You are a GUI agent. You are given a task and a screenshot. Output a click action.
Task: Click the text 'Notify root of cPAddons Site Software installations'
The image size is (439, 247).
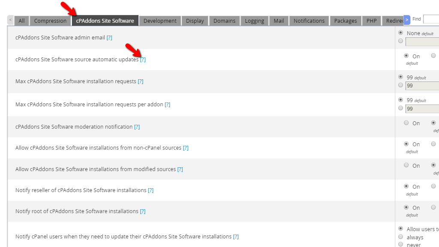tap(77, 211)
